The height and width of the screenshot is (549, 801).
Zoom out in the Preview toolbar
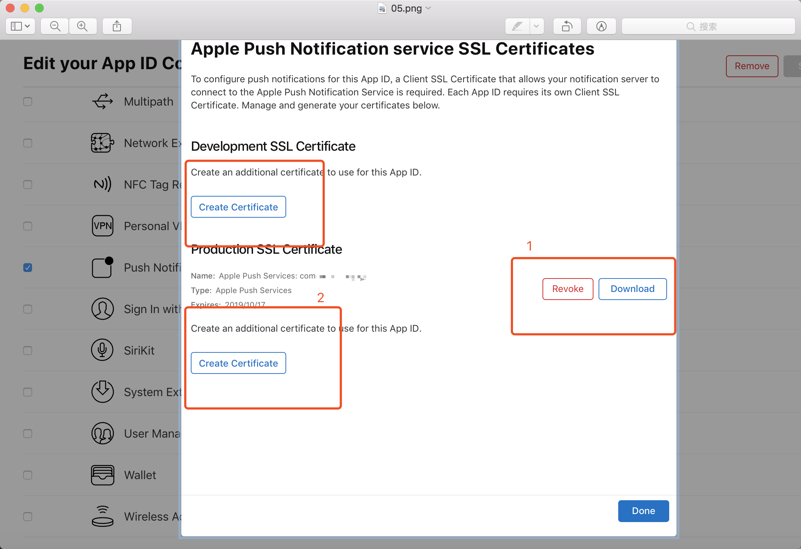55,26
